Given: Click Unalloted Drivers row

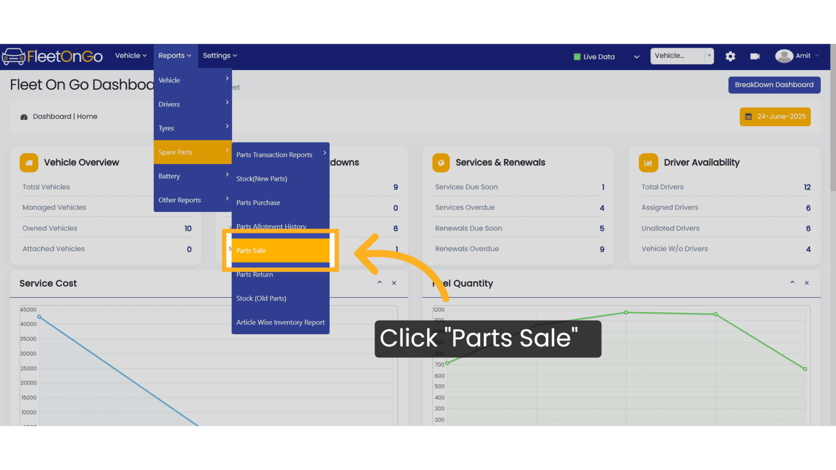Looking at the screenshot, I should click(725, 228).
